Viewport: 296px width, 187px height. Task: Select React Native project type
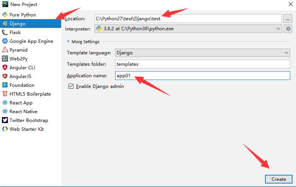(31, 111)
